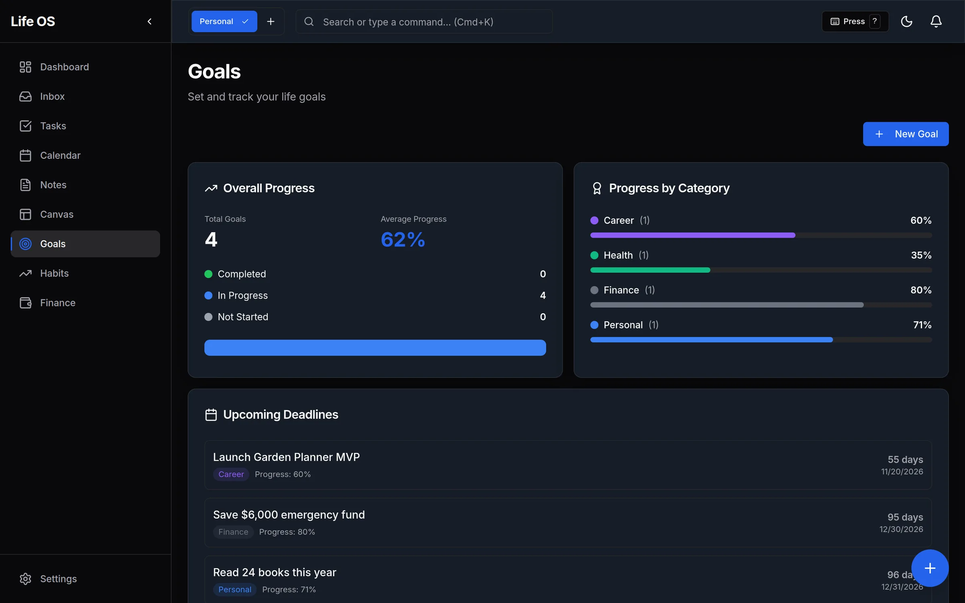The height and width of the screenshot is (603, 965).
Task: Click the Finance wallet icon in sidebar
Action: [x=25, y=303]
